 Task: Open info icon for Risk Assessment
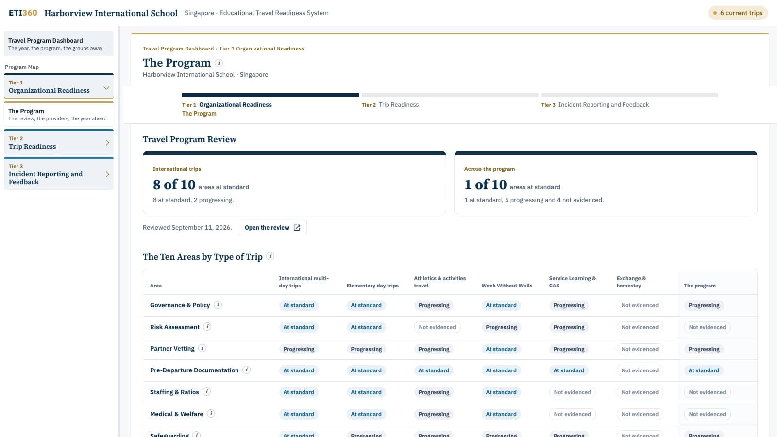[207, 327]
